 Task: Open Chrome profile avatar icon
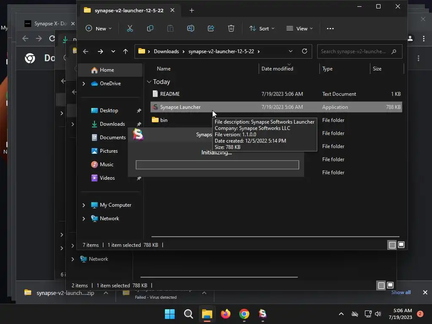pos(410,38)
